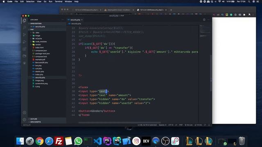Image resolution: width=262 pixels, height=147 pixels.
Task: Open WebStorm from the dock
Action: (x=117, y=141)
